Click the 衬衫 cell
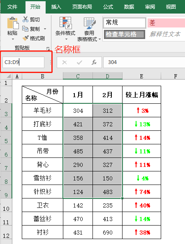The height and width of the screenshot is (244, 185). point(42,232)
